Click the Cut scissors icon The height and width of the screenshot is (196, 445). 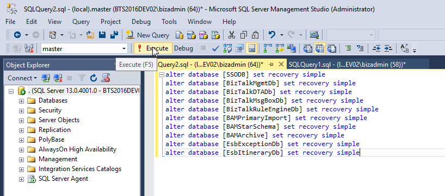click(232, 35)
